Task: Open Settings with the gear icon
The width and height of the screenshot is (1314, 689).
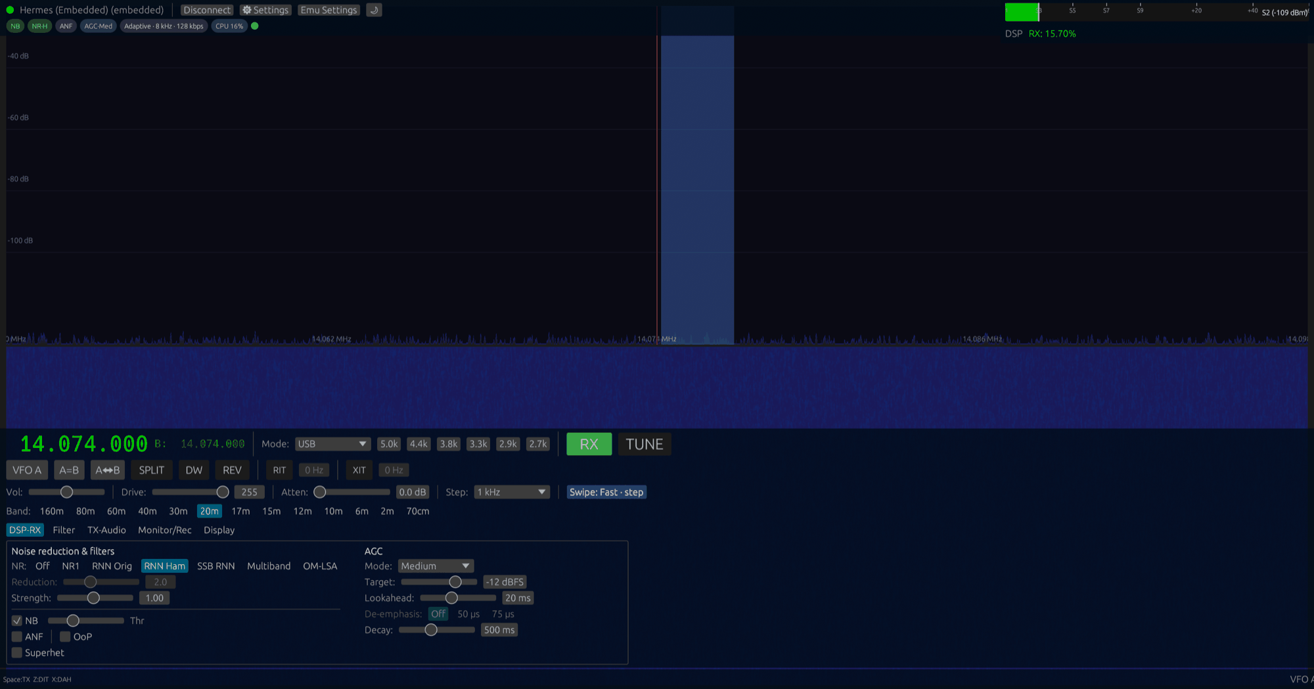Action: coord(265,10)
